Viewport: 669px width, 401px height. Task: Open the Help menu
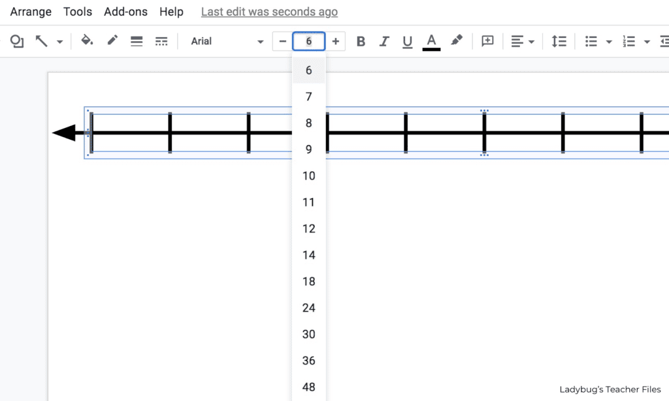pos(172,12)
